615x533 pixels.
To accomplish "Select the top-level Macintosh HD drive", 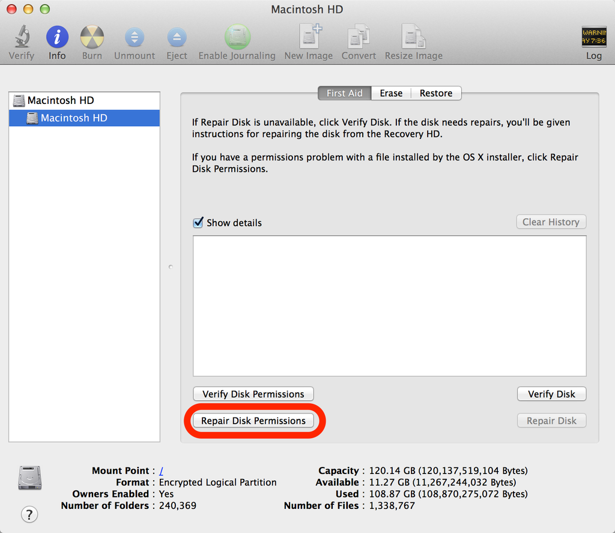I will [84, 100].
